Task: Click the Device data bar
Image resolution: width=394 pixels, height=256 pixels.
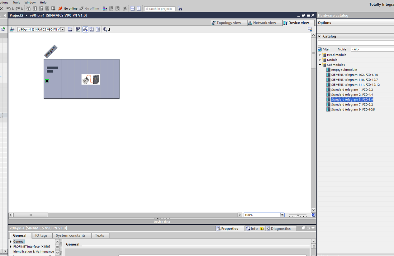Action: (162, 222)
